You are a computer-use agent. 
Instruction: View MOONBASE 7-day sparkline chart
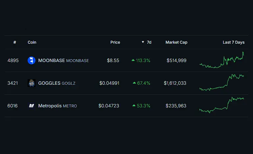(222, 60)
